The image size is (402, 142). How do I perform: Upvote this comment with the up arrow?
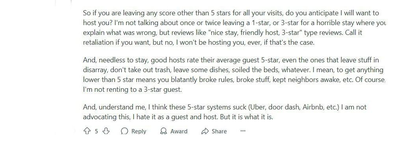click(x=87, y=131)
